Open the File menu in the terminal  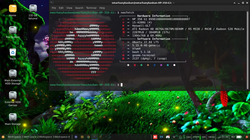[x=54, y=8]
